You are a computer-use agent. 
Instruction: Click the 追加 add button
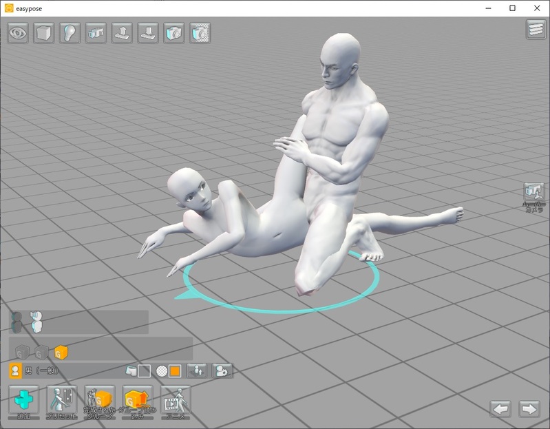click(x=23, y=402)
